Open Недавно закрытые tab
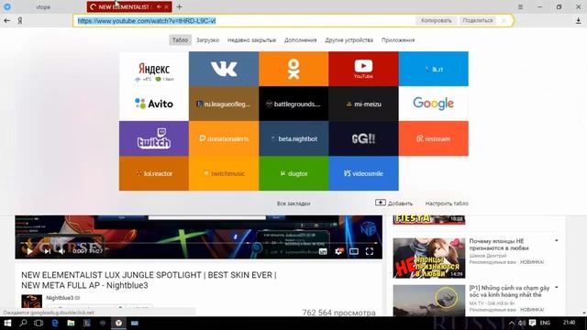This screenshot has width=587, height=330. click(x=251, y=40)
